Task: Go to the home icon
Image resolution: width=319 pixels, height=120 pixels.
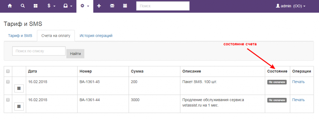Action: [10, 6]
